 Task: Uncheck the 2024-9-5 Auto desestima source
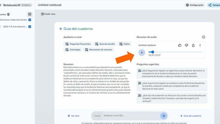[30, 27]
